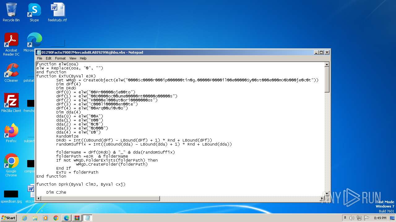
Task: Open Internet Explorer from the taskbar
Action: click(x=24, y=218)
